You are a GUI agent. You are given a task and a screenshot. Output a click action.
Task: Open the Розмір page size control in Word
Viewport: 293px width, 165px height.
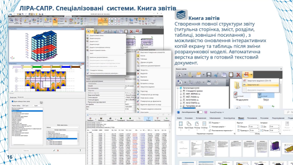pos(197,125)
